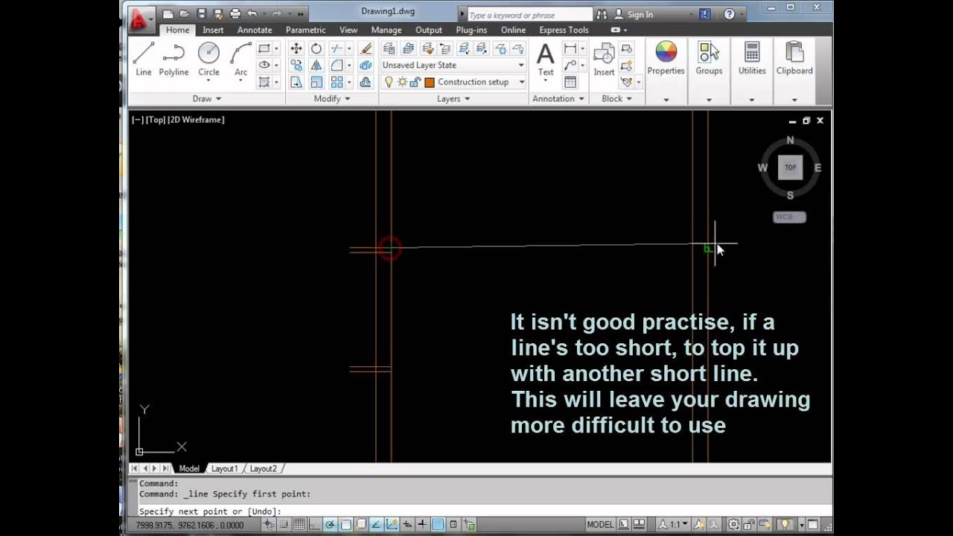The width and height of the screenshot is (953, 536).
Task: Toggle Grid Display in status bar
Action: pos(299,524)
